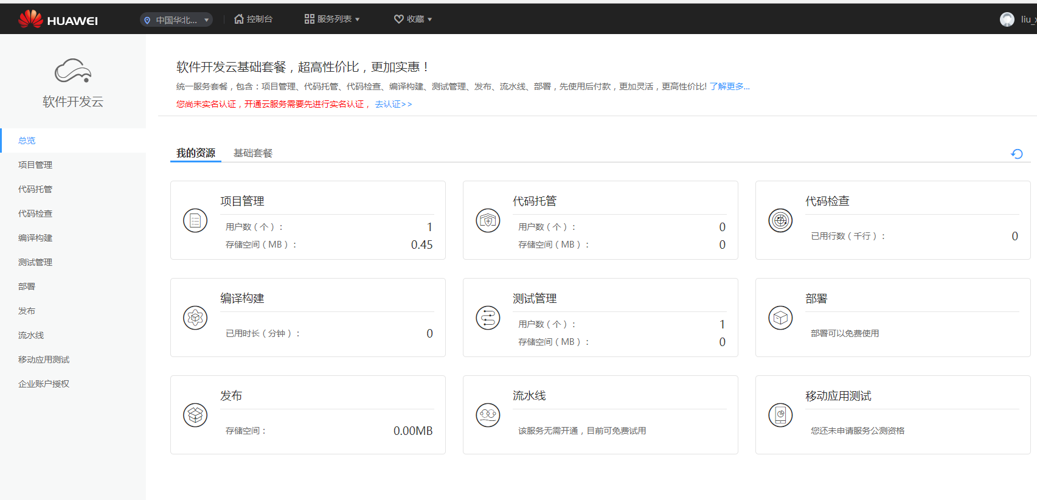Open 编译构建 in the sidebar
Screen dimensions: 1037x500
pyautogui.click(x=35, y=238)
